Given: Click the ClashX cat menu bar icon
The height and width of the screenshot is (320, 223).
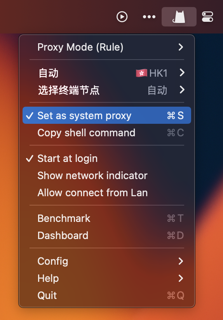Looking at the screenshot, I should (x=179, y=17).
